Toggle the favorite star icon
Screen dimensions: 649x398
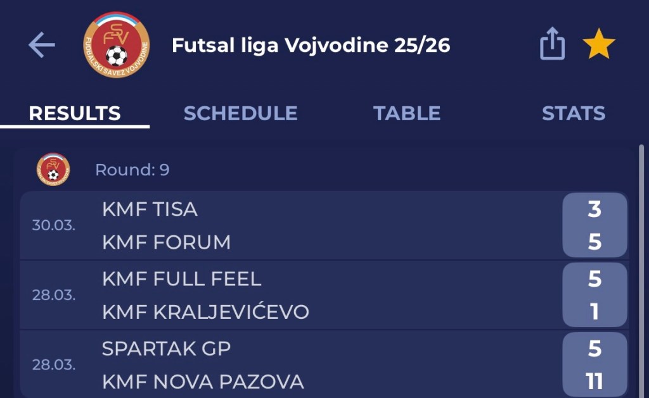[598, 46]
